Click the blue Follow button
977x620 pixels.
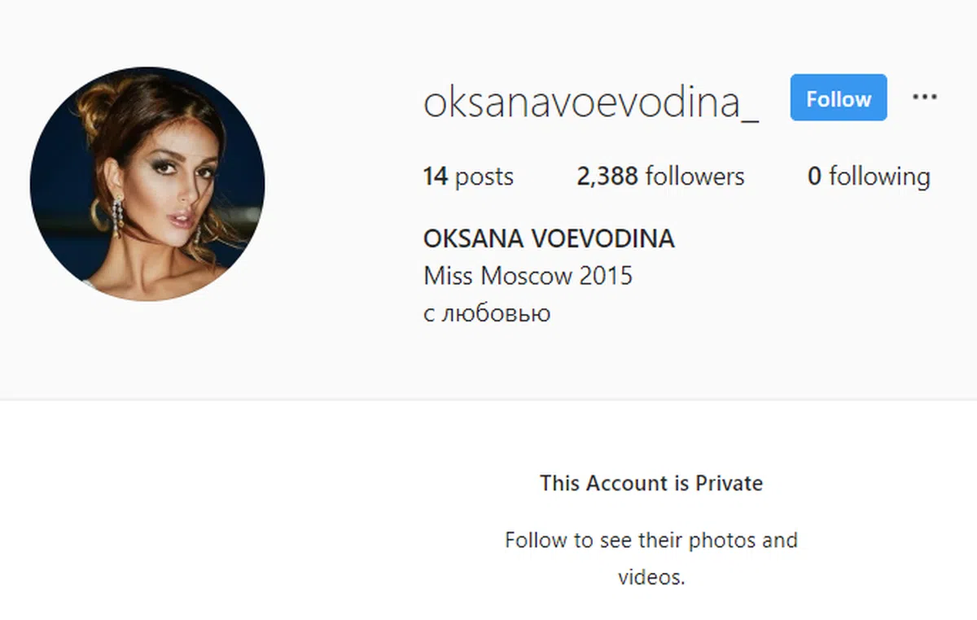click(839, 98)
